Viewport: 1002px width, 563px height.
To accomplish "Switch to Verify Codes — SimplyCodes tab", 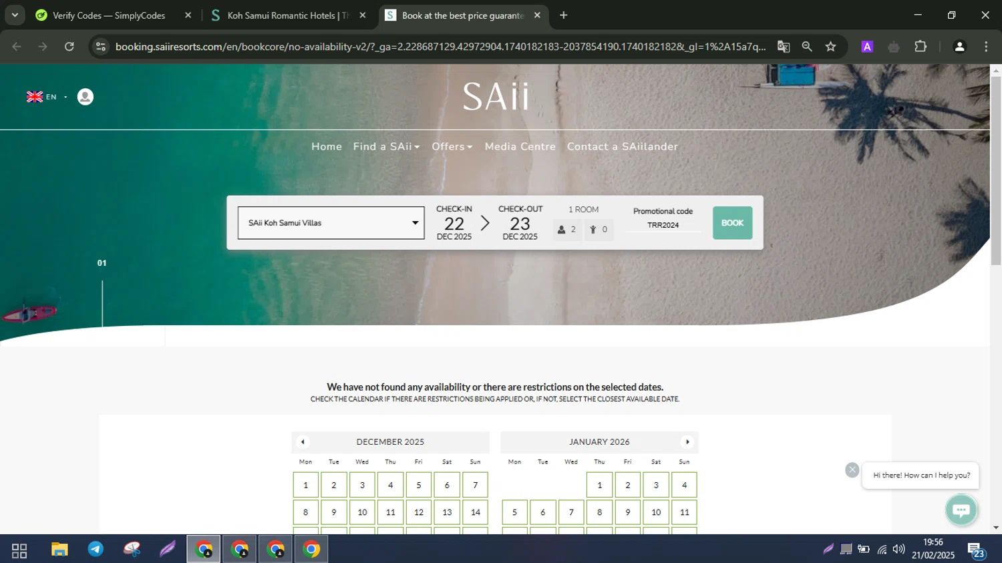I will pyautogui.click(x=109, y=15).
